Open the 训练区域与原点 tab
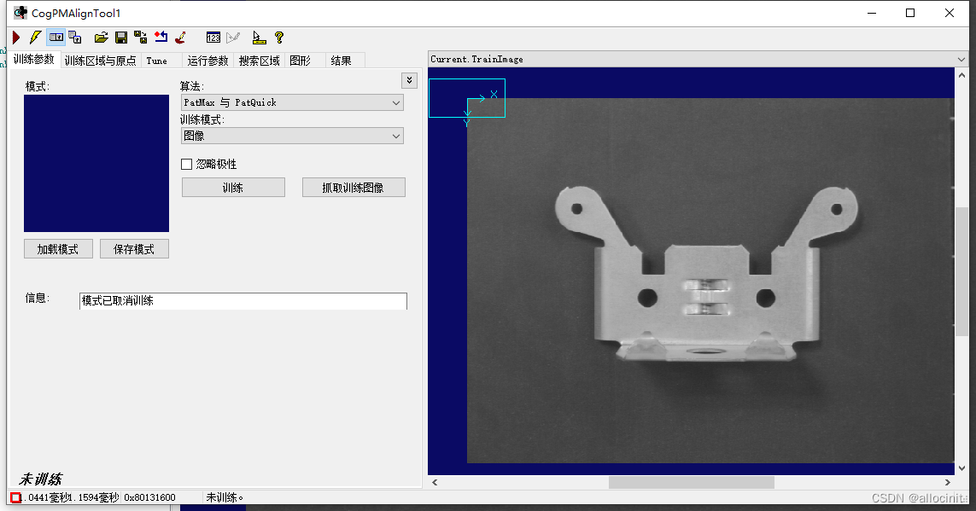Screen dimensions: 976x511 coord(100,61)
